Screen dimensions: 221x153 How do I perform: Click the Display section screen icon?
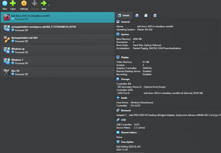118,57
